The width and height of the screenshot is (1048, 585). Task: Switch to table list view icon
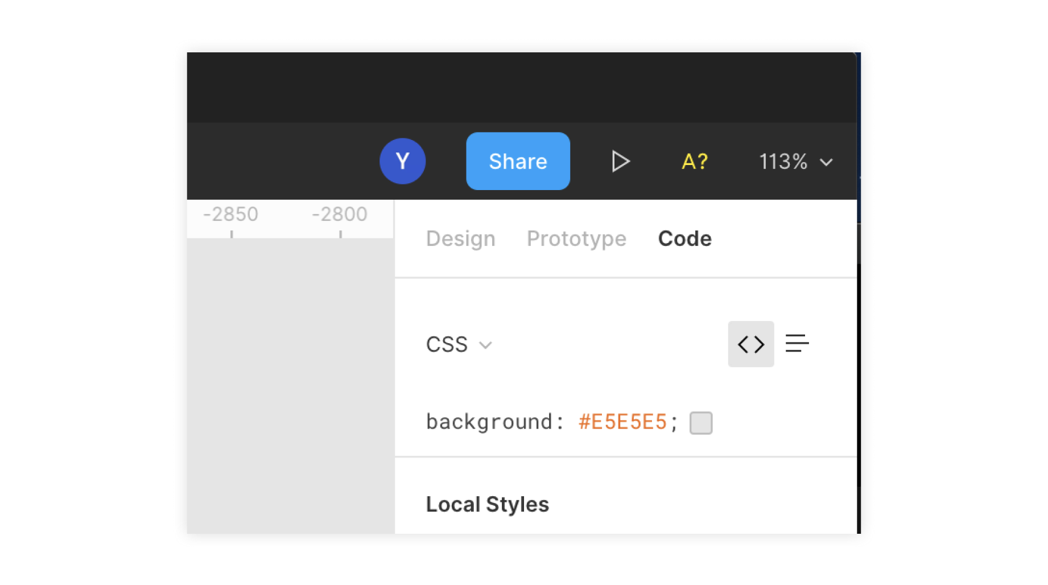coord(797,344)
